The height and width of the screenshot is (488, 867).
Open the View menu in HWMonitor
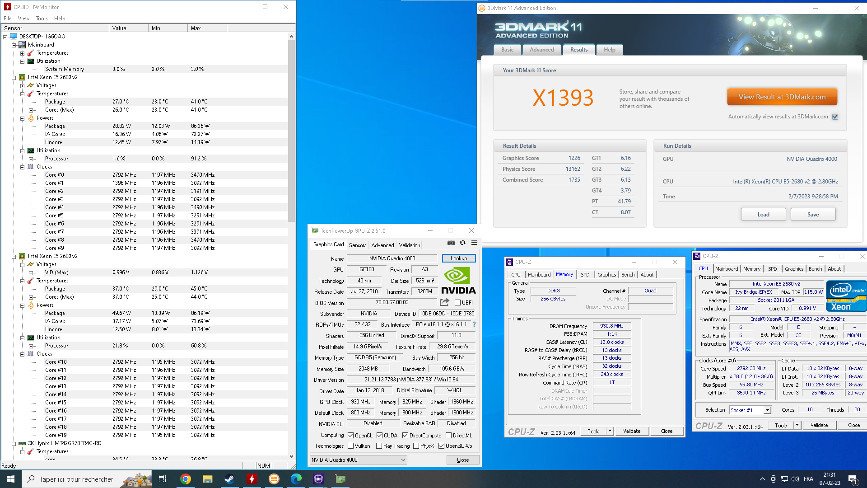23,19
